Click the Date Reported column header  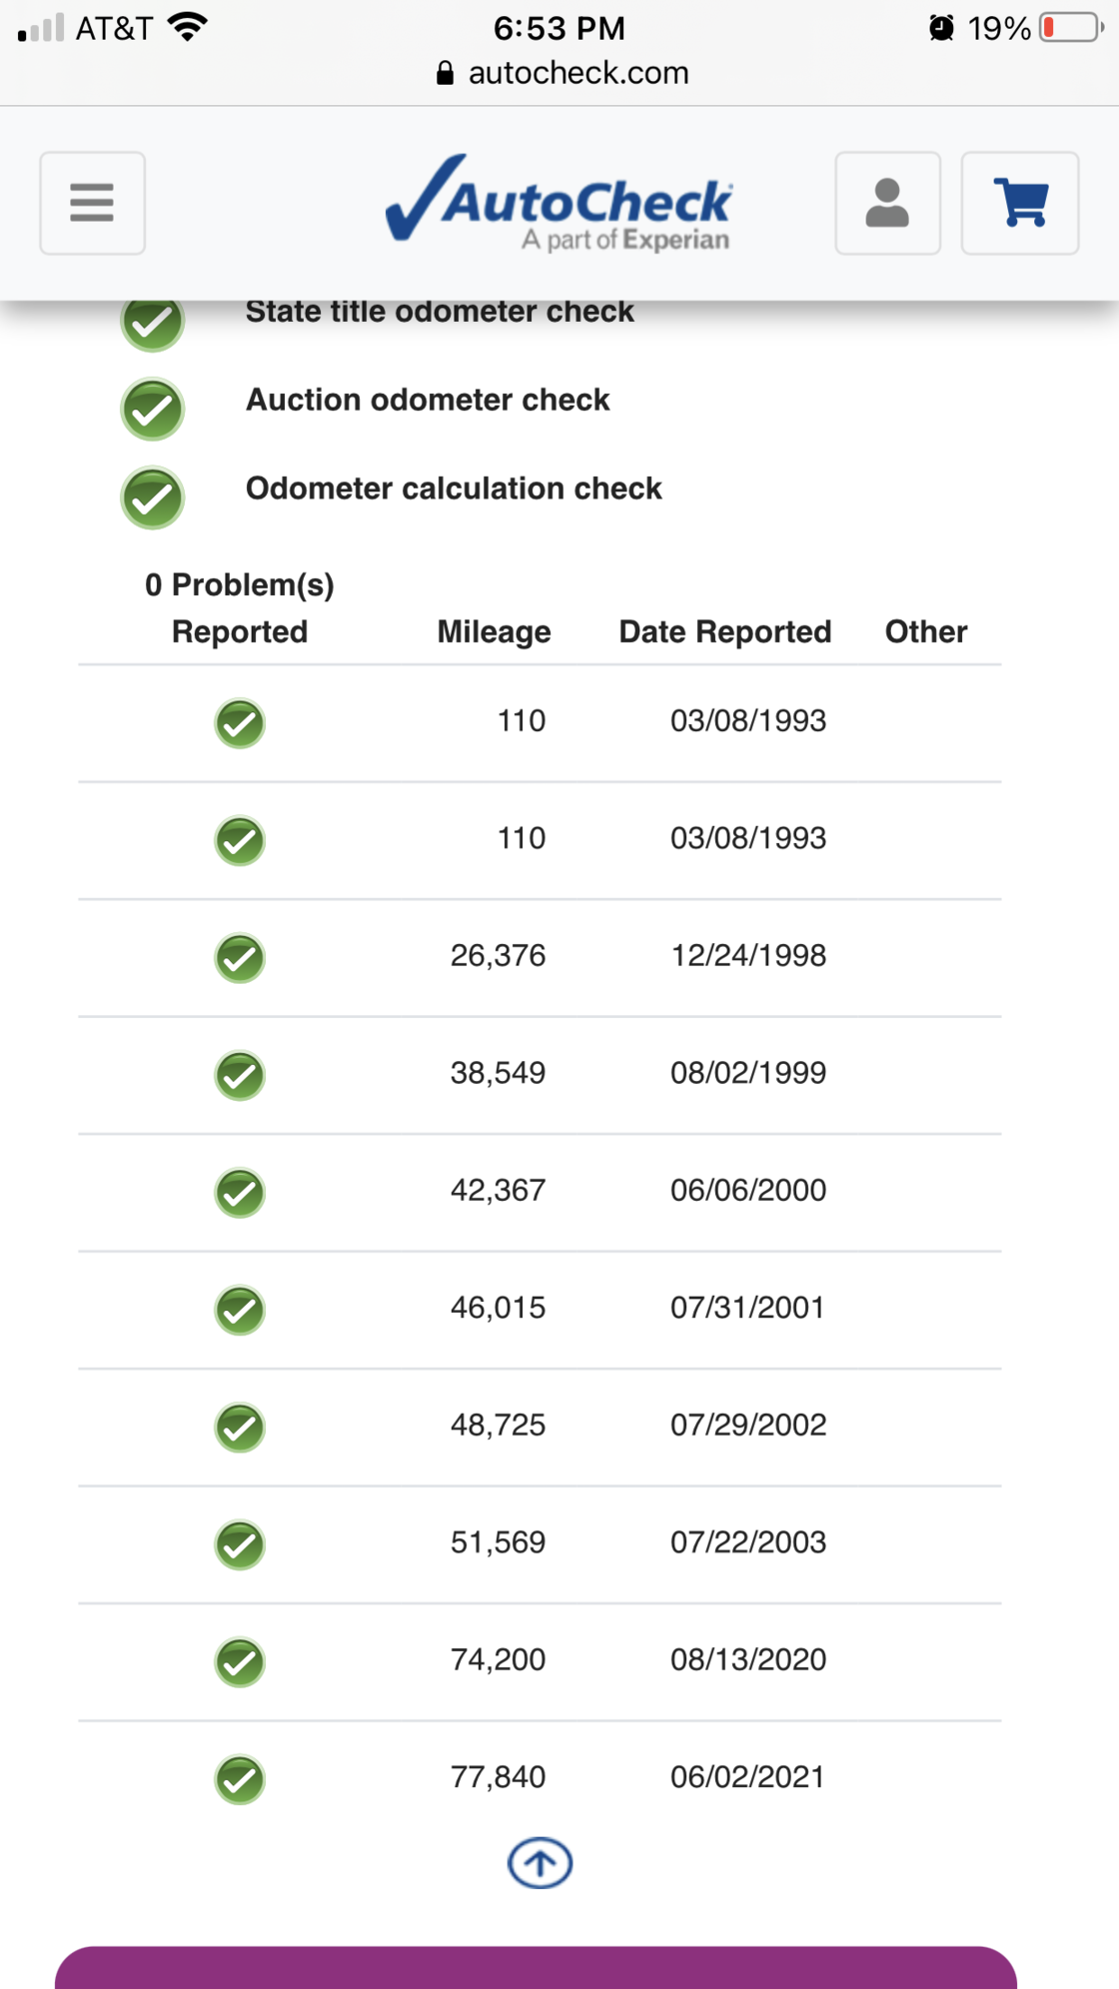point(724,631)
